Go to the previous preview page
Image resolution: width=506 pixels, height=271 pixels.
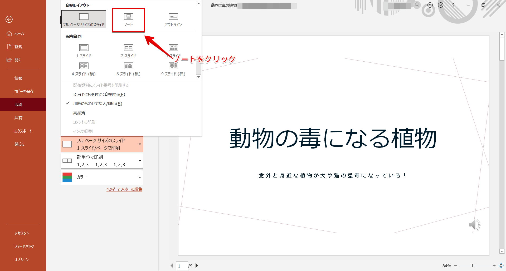coord(172,266)
